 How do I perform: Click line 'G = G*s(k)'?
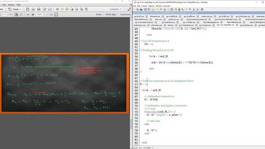click(x=151, y=99)
